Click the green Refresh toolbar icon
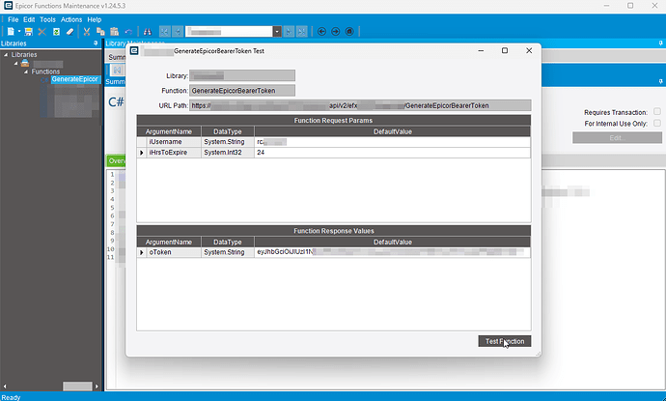666x401 pixels. 56,32
